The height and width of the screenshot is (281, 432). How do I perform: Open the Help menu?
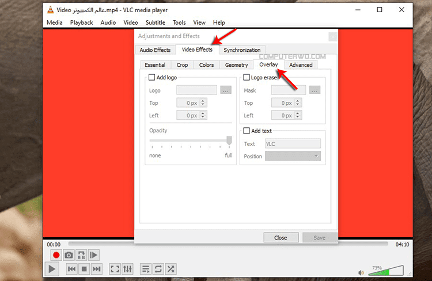pos(219,22)
